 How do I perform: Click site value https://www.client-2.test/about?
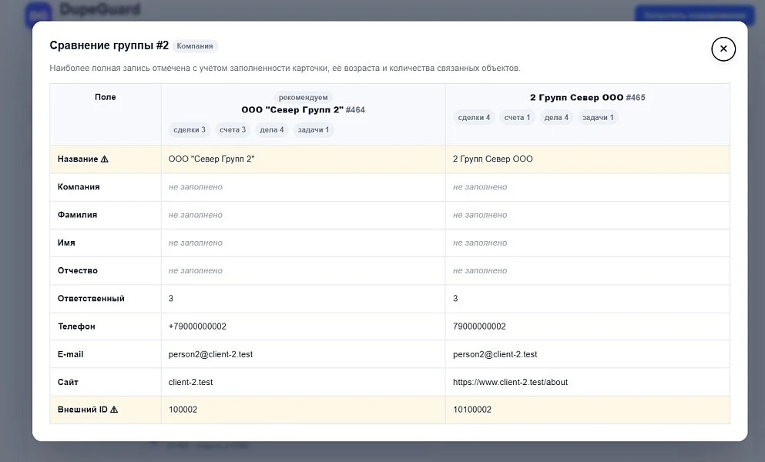510,382
